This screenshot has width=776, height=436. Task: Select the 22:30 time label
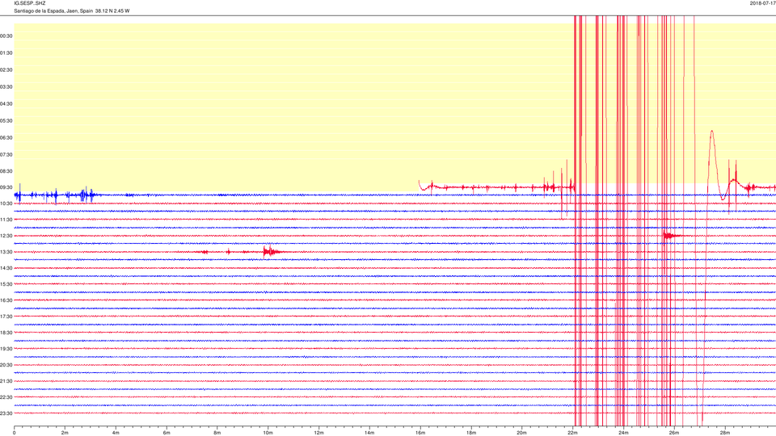[6, 397]
